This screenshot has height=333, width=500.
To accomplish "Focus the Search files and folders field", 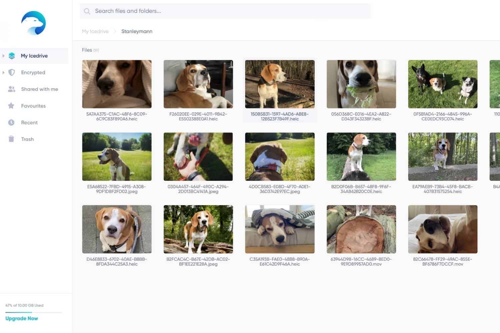I will pyautogui.click(x=225, y=11).
